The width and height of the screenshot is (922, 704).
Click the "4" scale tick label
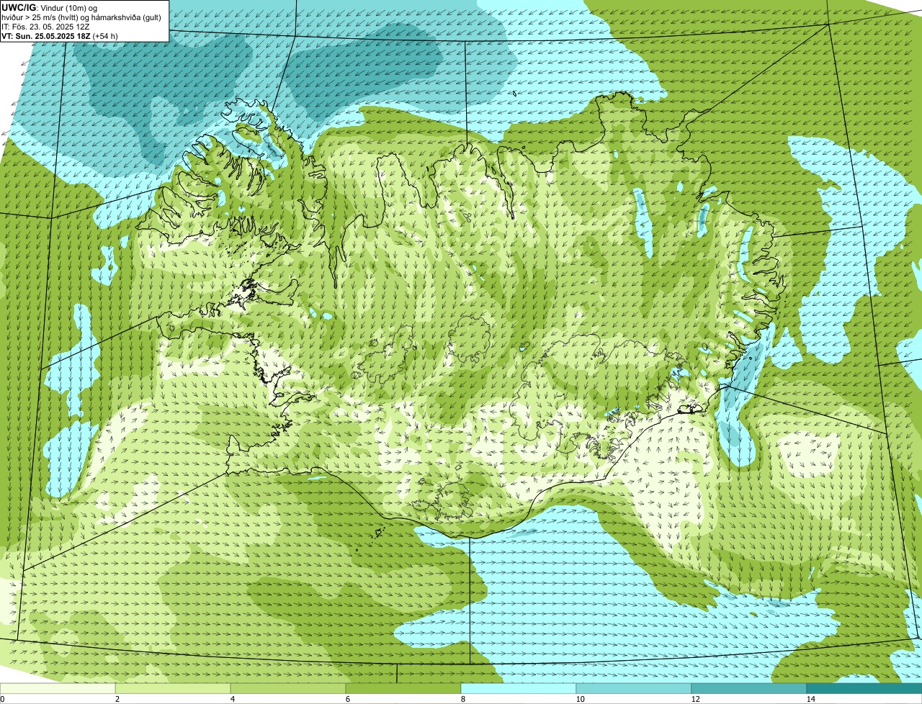pos(232,699)
